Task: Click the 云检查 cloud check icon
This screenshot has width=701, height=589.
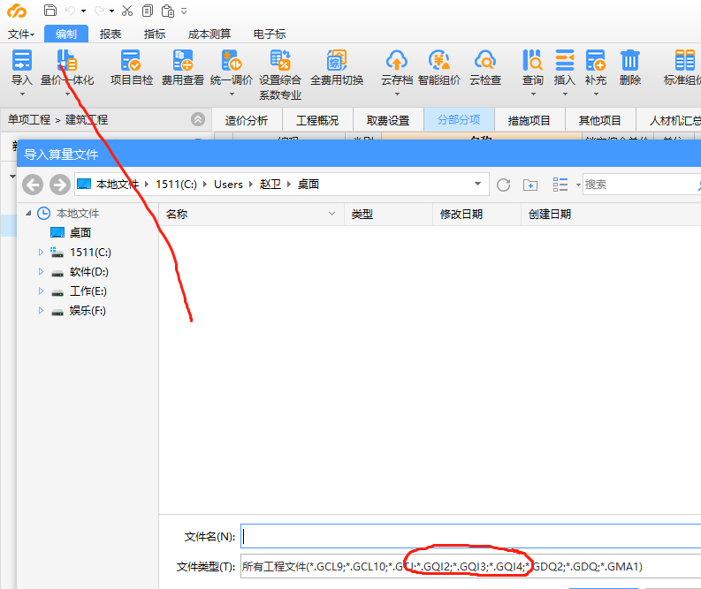Action: pyautogui.click(x=485, y=60)
